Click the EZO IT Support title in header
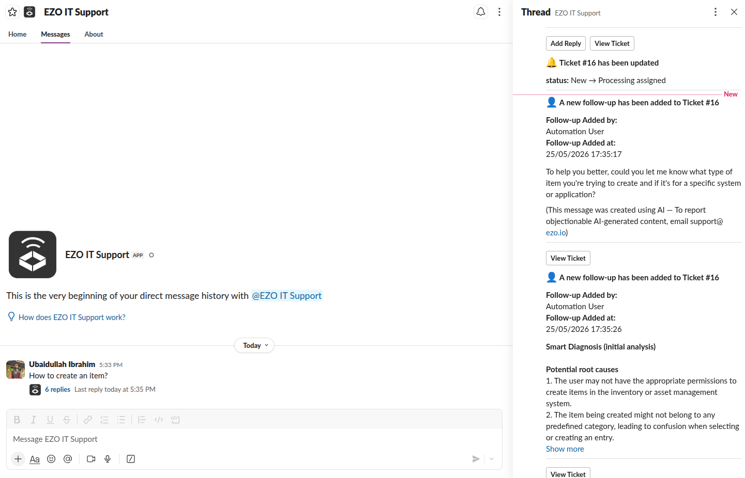Viewport: 745px width, 478px height. click(76, 12)
